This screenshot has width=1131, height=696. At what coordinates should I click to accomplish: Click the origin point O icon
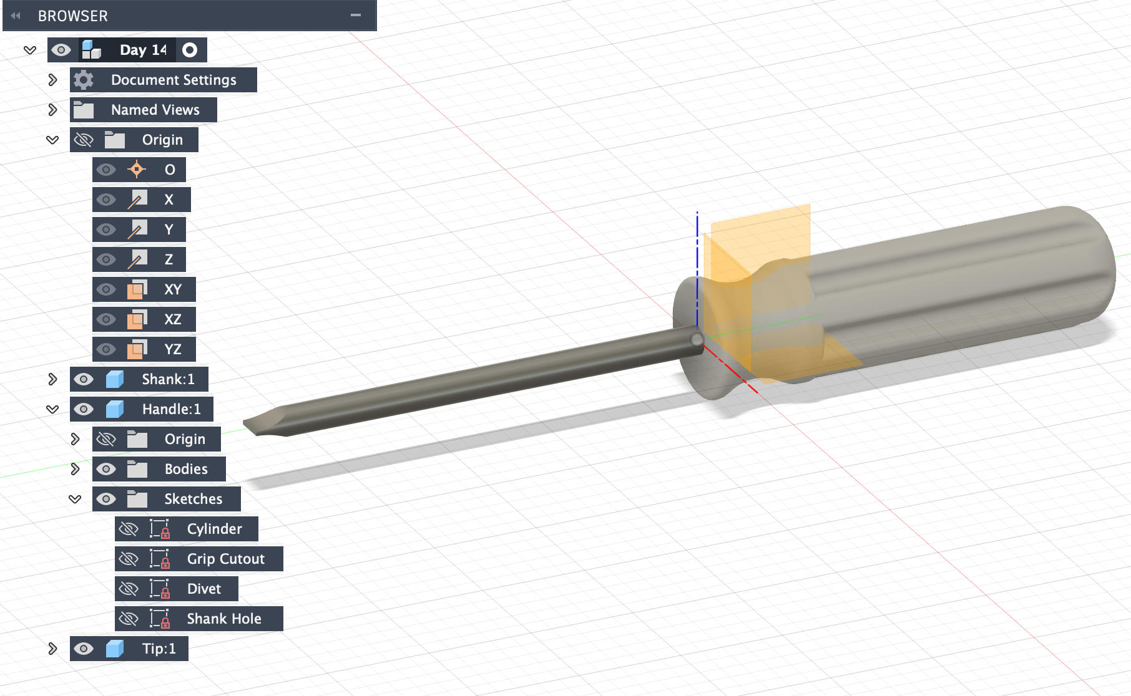click(x=137, y=170)
